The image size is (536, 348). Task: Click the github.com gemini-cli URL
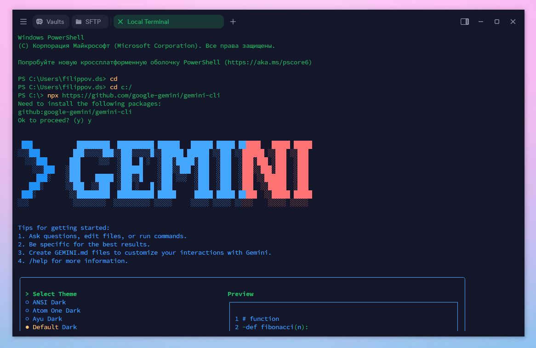(x=141, y=95)
